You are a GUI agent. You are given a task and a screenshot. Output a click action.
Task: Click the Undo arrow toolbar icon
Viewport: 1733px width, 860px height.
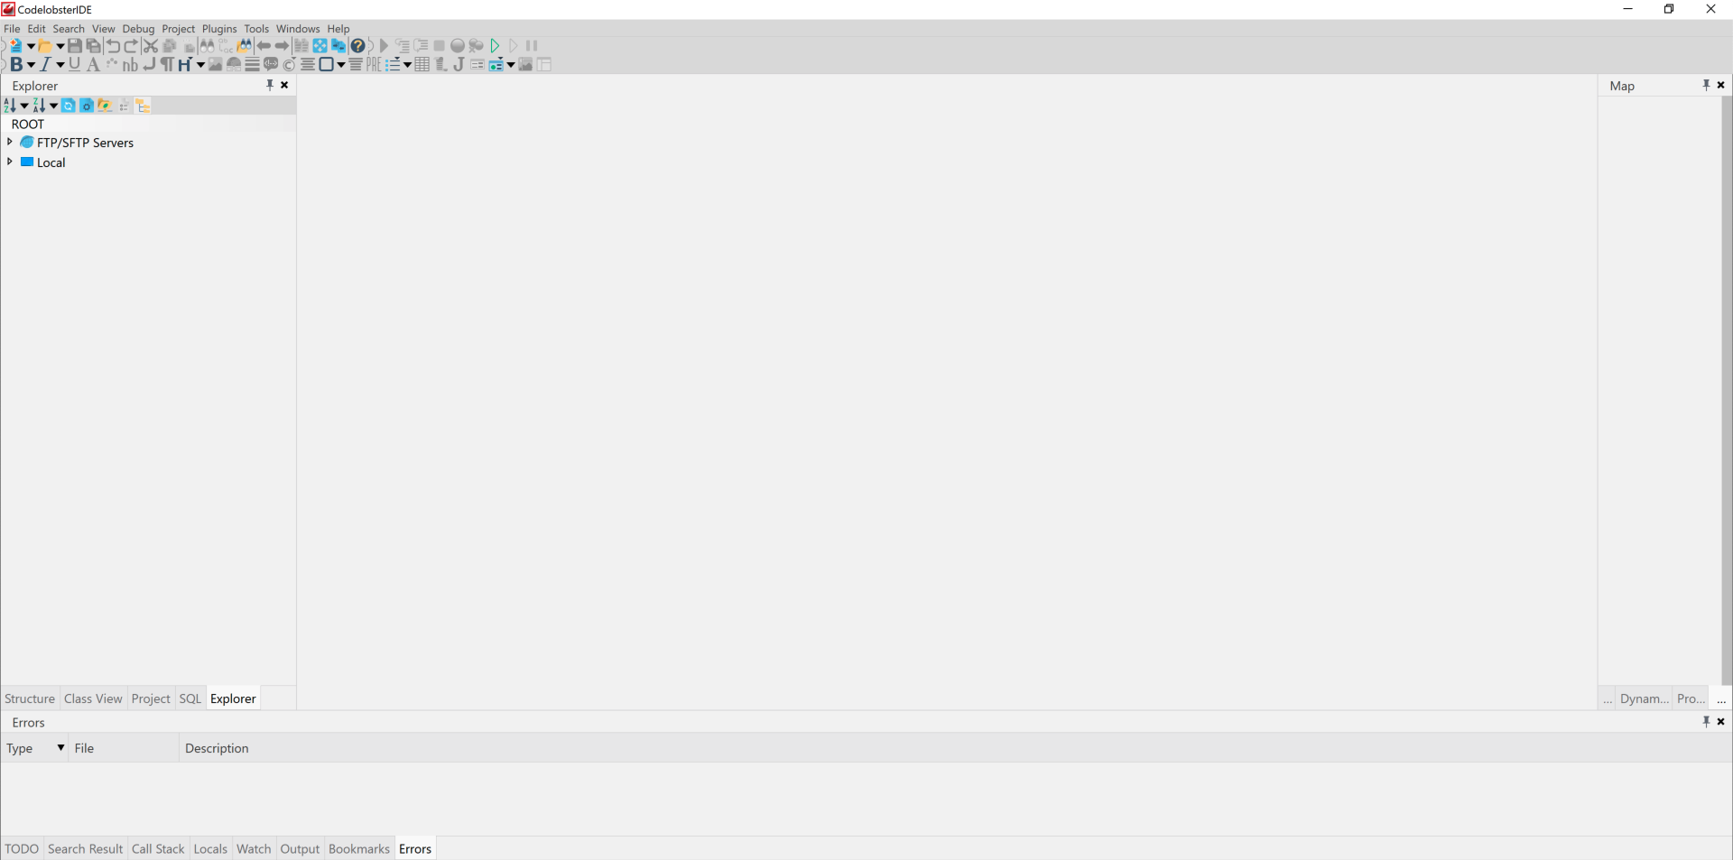pyautogui.click(x=113, y=46)
